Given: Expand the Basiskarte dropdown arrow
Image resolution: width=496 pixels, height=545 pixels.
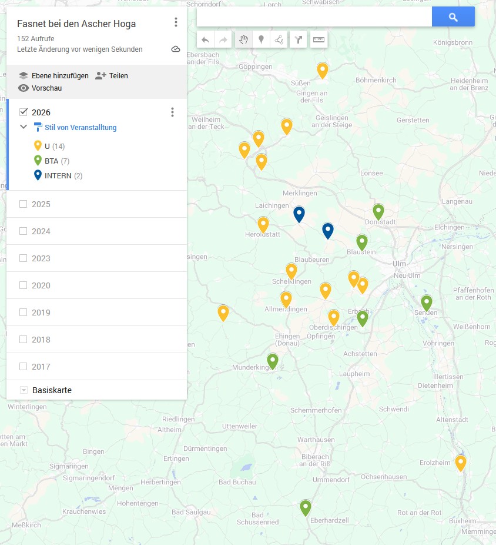Looking at the screenshot, I should 24,390.
